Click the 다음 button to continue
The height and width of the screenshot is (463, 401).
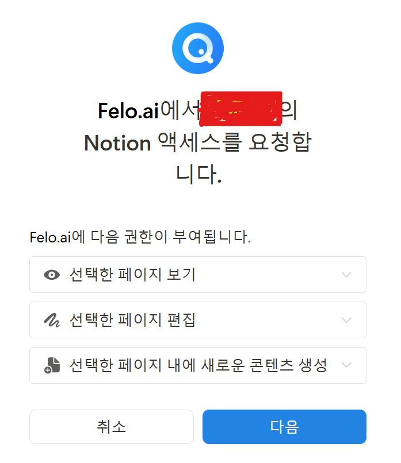[284, 427]
